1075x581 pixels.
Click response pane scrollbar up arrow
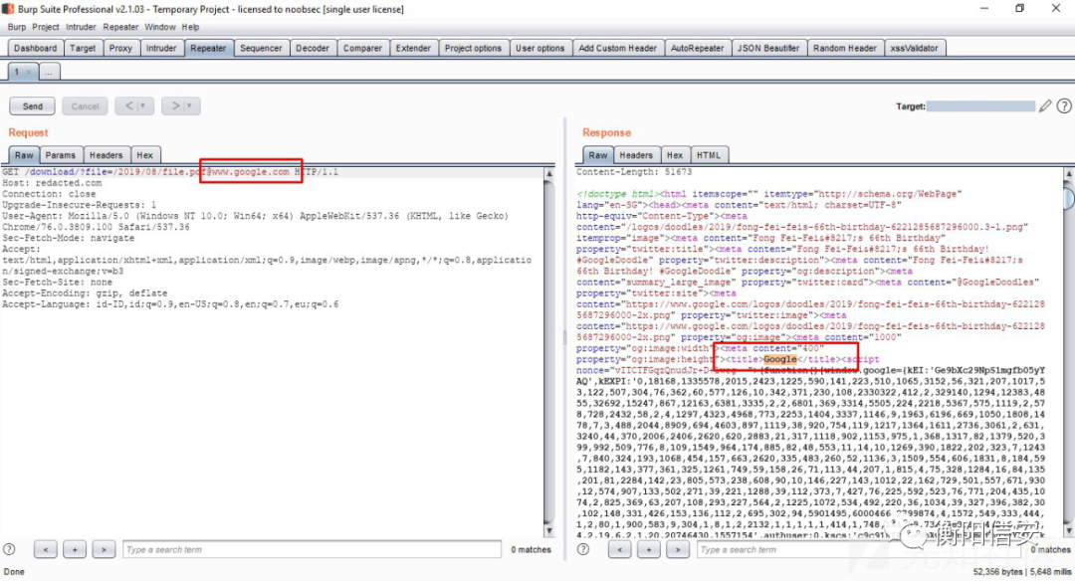pos(1068,174)
